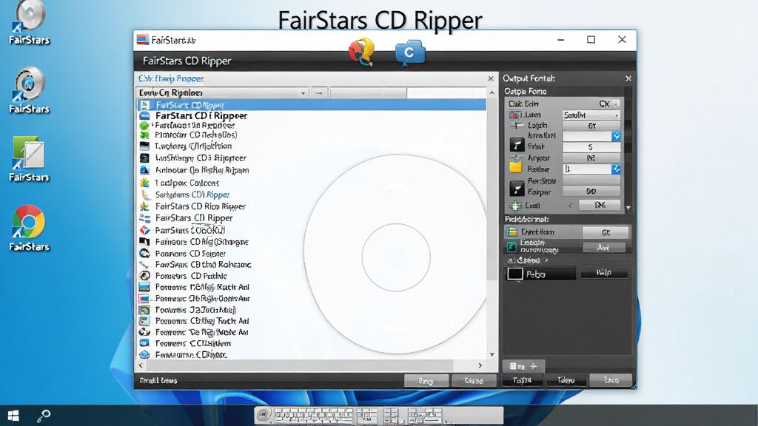Toggle the small checkbox next to CK at top
758x426 pixels.
[x=616, y=104]
